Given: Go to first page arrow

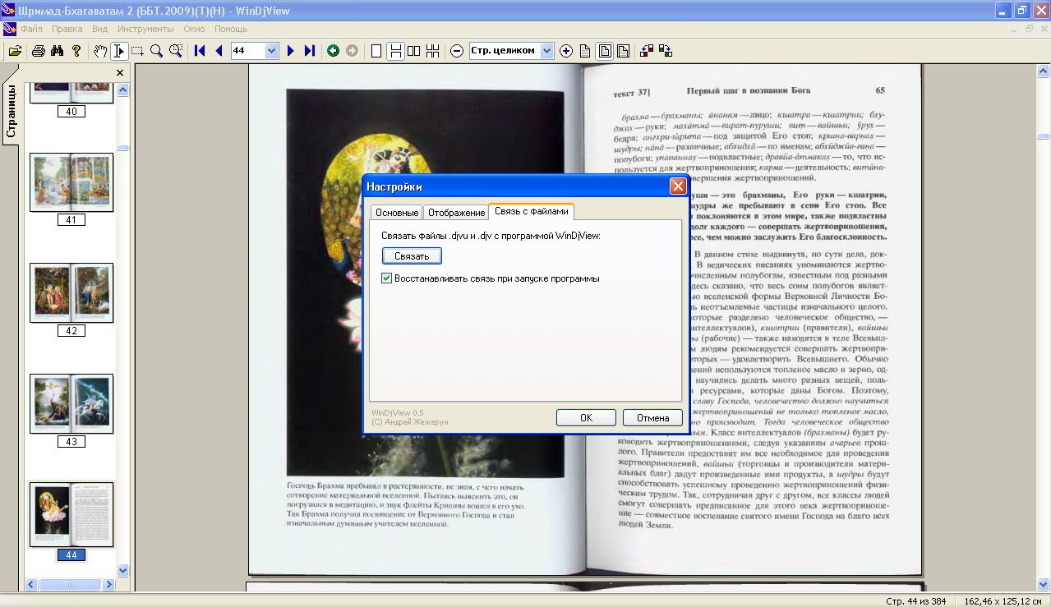Looking at the screenshot, I should click(x=200, y=51).
